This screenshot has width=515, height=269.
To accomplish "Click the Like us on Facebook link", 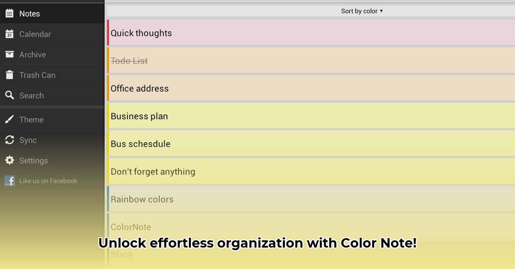I will coord(48,181).
